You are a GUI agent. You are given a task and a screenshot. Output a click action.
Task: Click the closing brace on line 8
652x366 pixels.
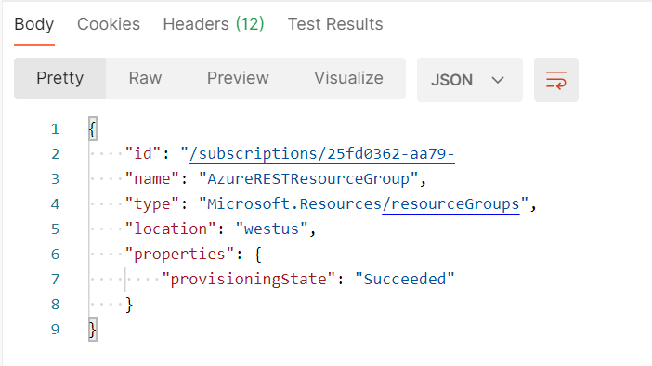pos(129,305)
